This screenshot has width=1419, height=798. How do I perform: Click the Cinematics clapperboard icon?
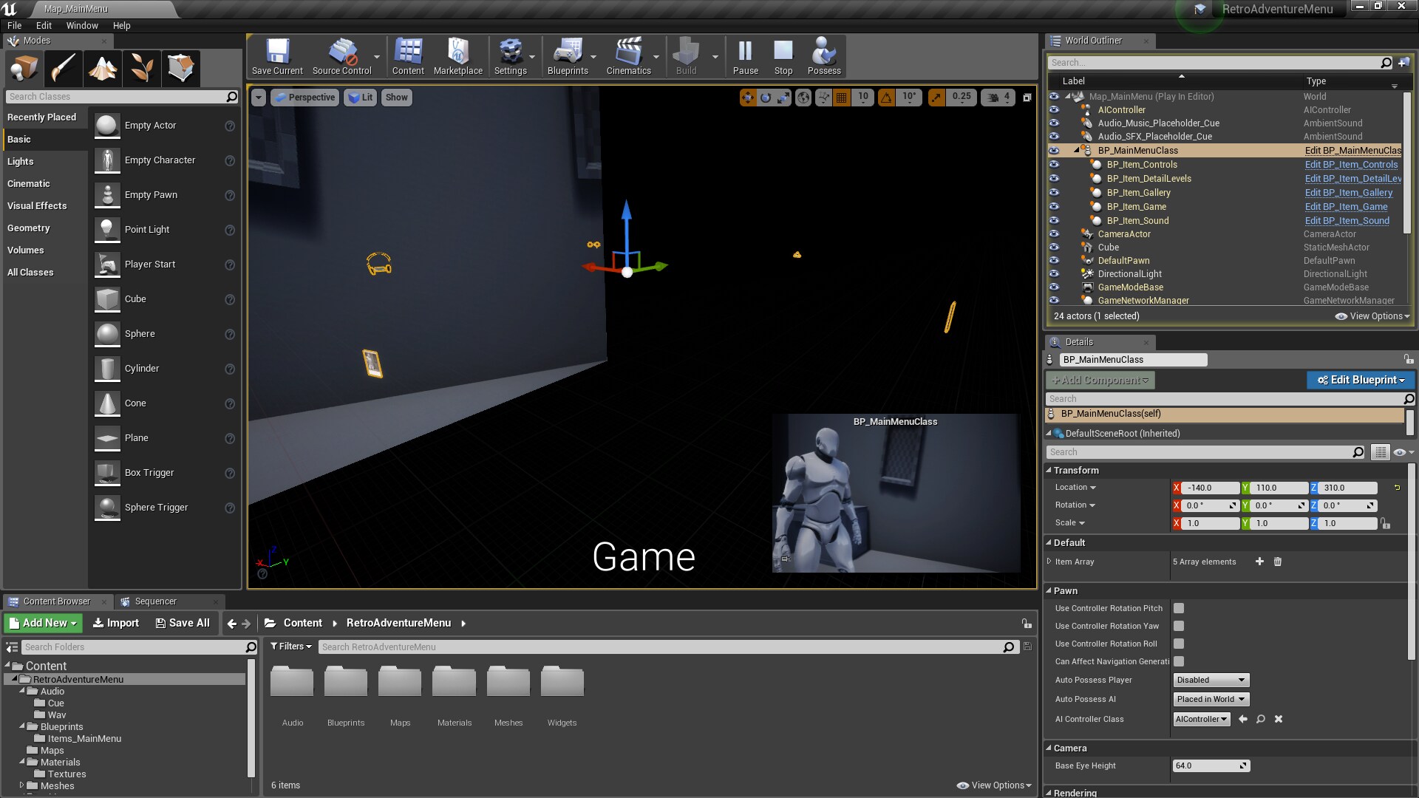(x=627, y=52)
